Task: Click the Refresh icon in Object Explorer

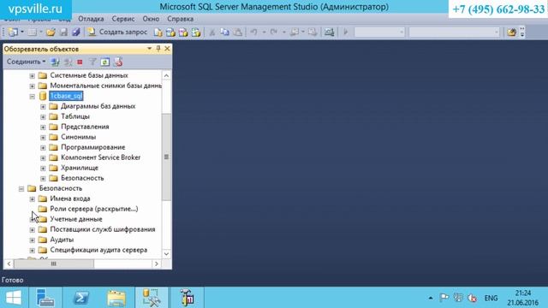Action: pyautogui.click(x=104, y=62)
